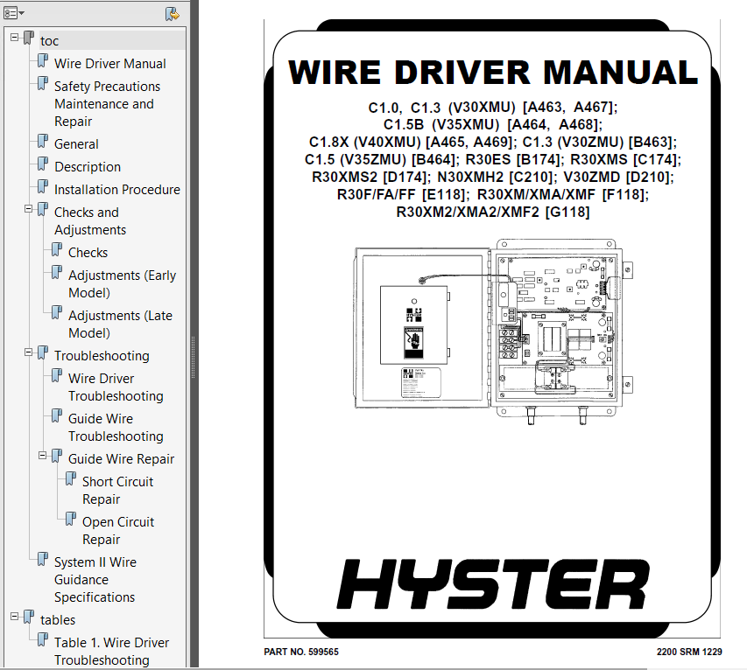Click bookmark icon beside Short Circuit Repair
747x670 pixels.
71,478
